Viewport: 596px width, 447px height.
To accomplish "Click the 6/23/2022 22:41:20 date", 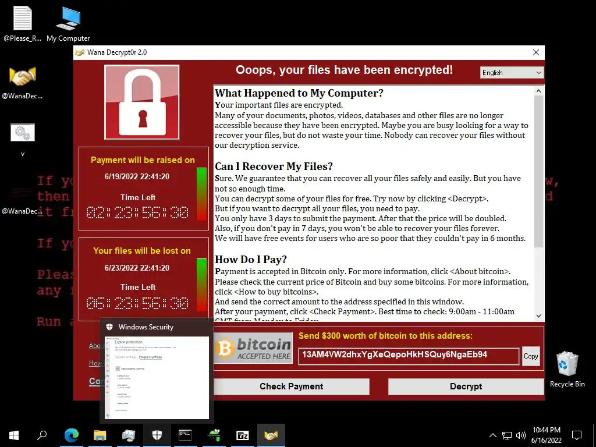I will pyautogui.click(x=137, y=268).
